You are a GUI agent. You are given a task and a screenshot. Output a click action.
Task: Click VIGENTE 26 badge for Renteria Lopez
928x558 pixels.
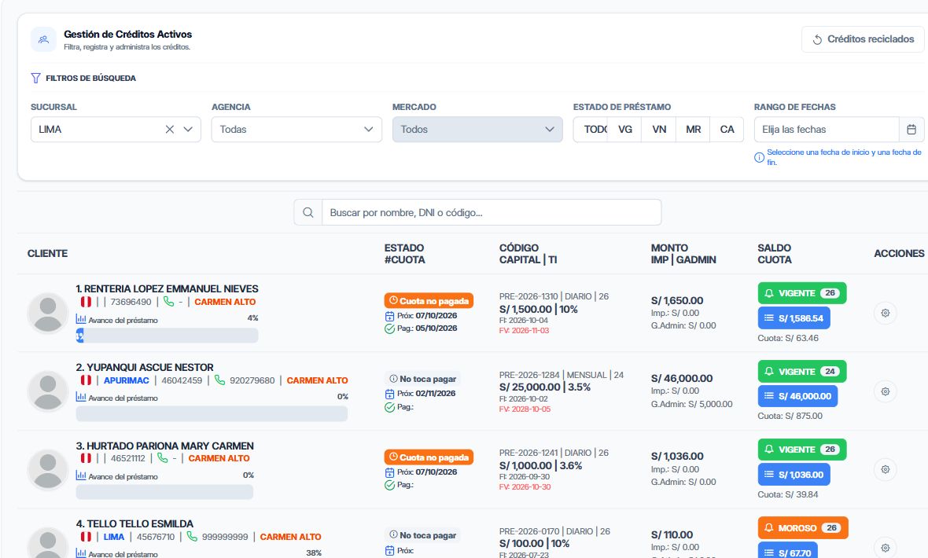802,293
